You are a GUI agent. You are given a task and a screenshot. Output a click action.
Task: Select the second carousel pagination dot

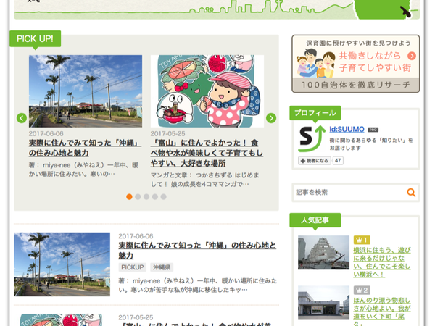coord(138,196)
